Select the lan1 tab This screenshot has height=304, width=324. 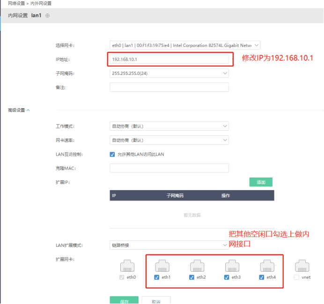36,16
